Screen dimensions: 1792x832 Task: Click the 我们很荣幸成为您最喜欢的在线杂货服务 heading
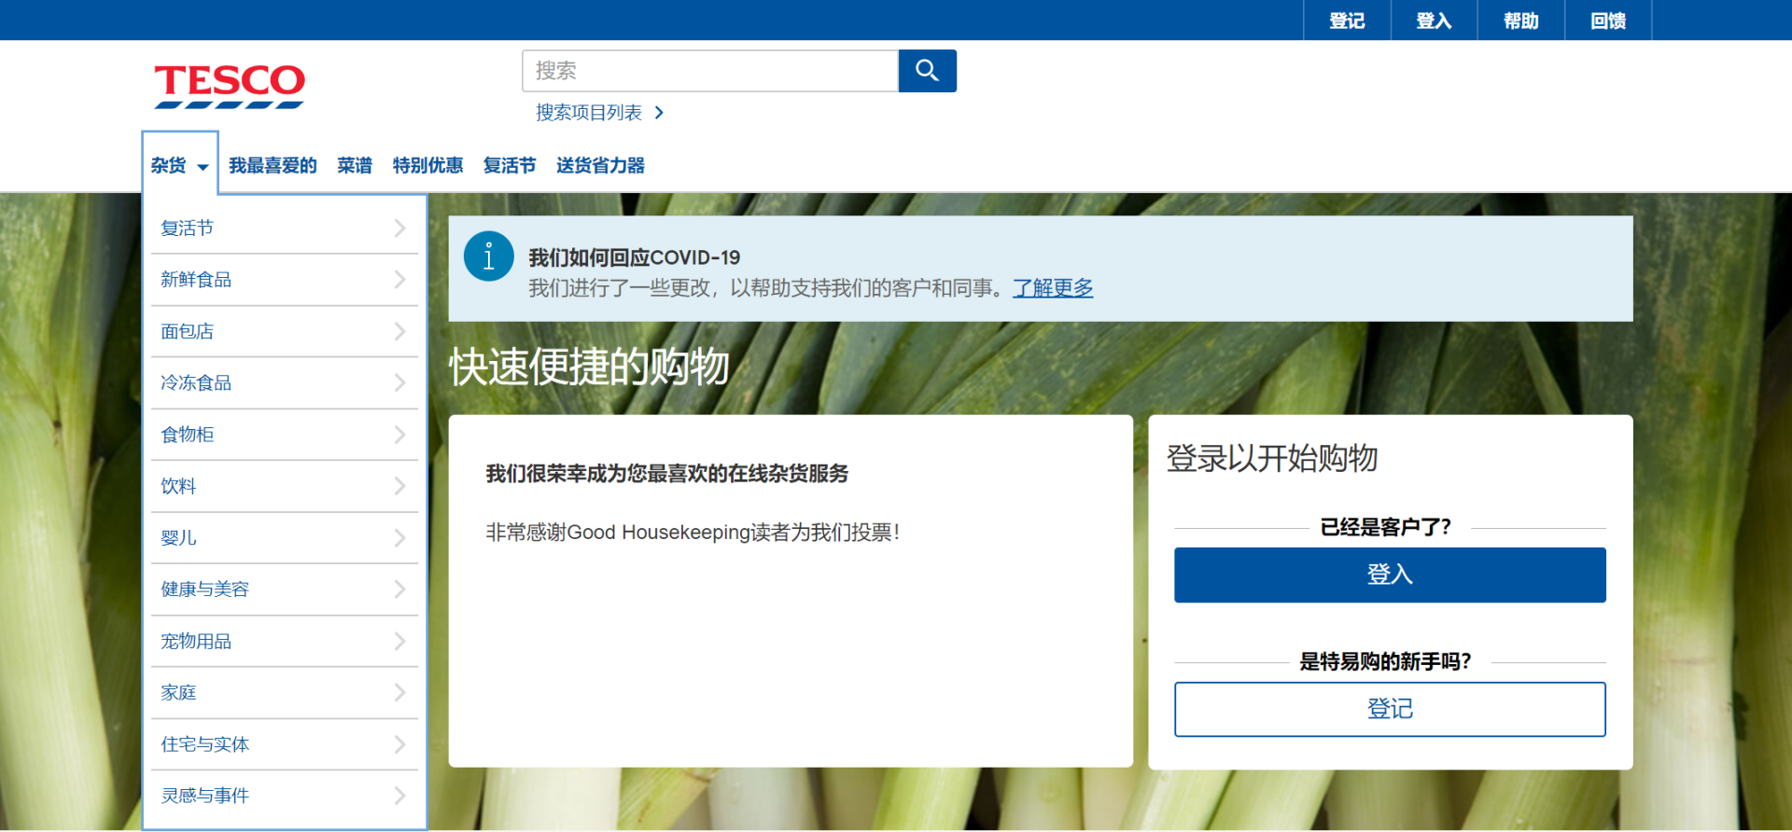pos(667,474)
